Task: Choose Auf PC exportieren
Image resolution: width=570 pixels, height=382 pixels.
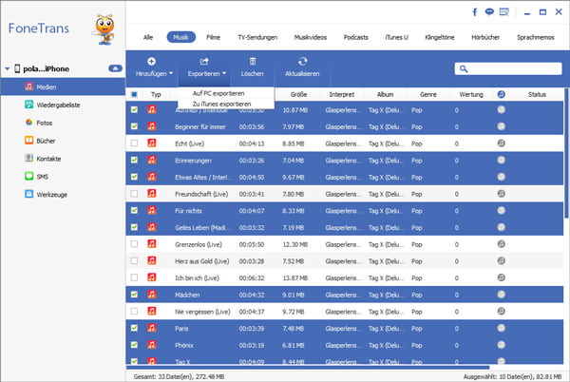Action: tap(218, 93)
